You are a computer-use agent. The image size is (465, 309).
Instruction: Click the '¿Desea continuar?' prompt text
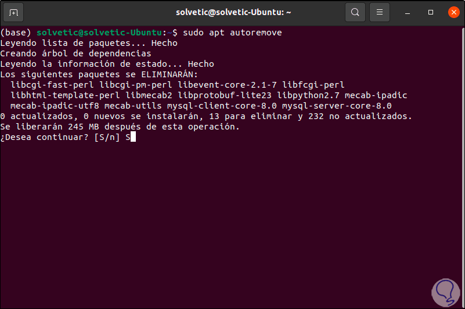coord(44,137)
